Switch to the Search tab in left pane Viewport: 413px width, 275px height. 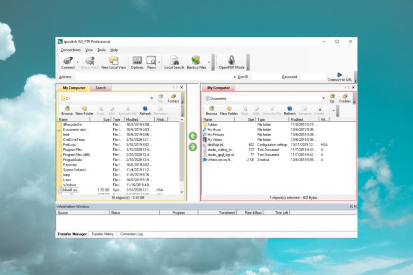[x=101, y=88]
